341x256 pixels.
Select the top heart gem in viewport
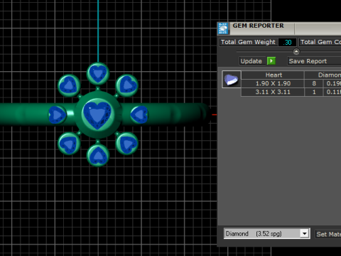98,73
